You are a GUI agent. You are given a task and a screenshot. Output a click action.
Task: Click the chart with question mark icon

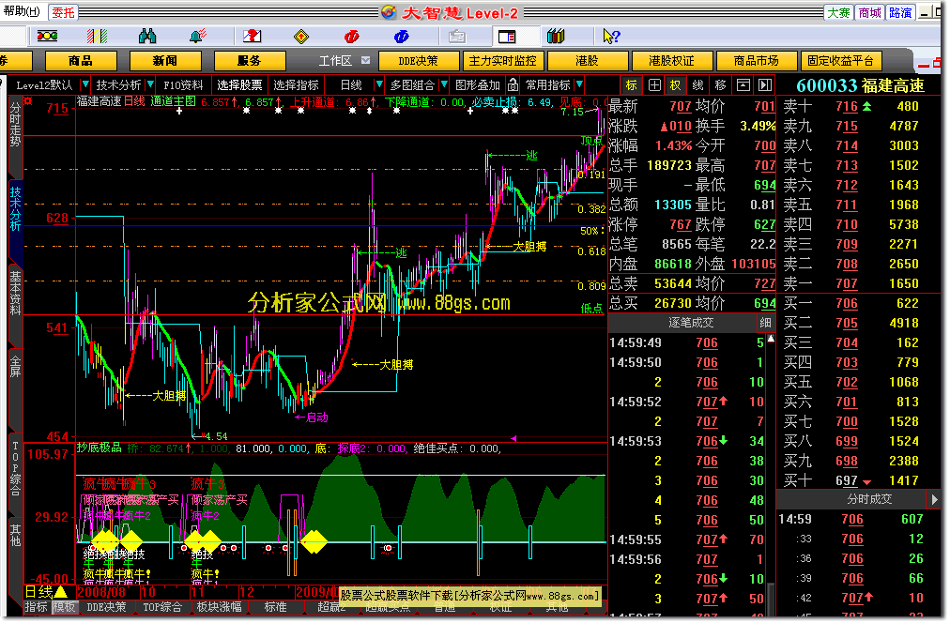(252, 37)
